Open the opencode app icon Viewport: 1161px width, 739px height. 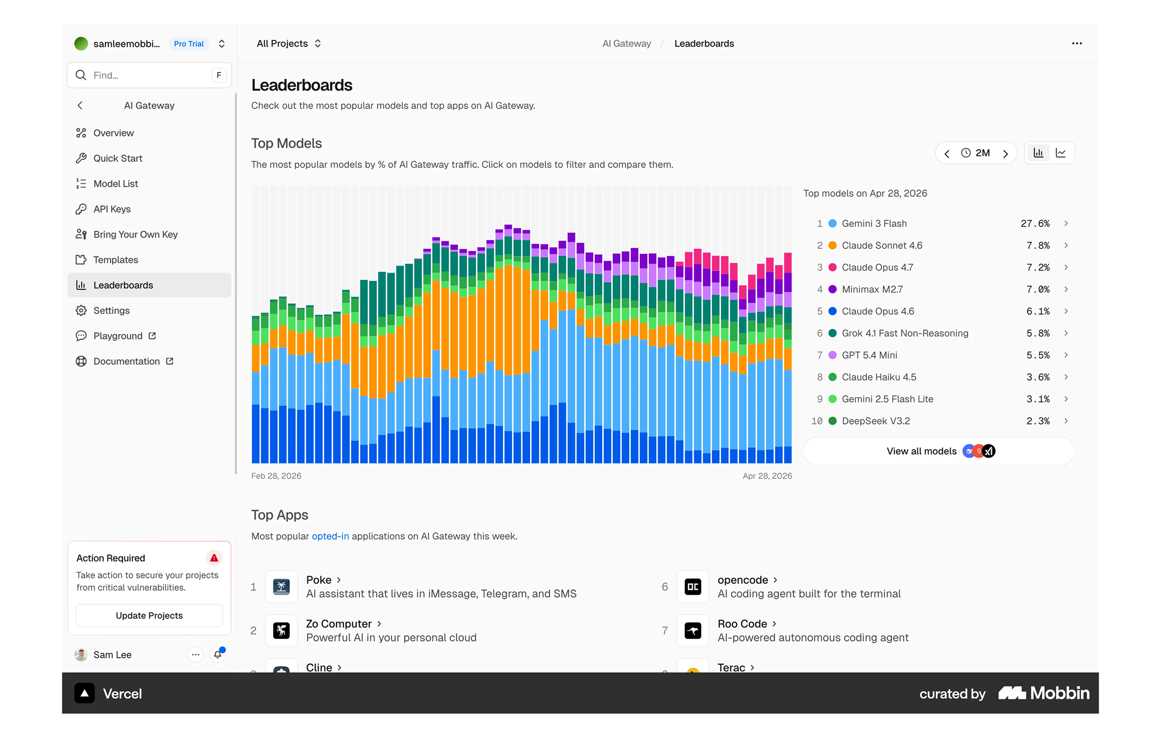pos(693,587)
